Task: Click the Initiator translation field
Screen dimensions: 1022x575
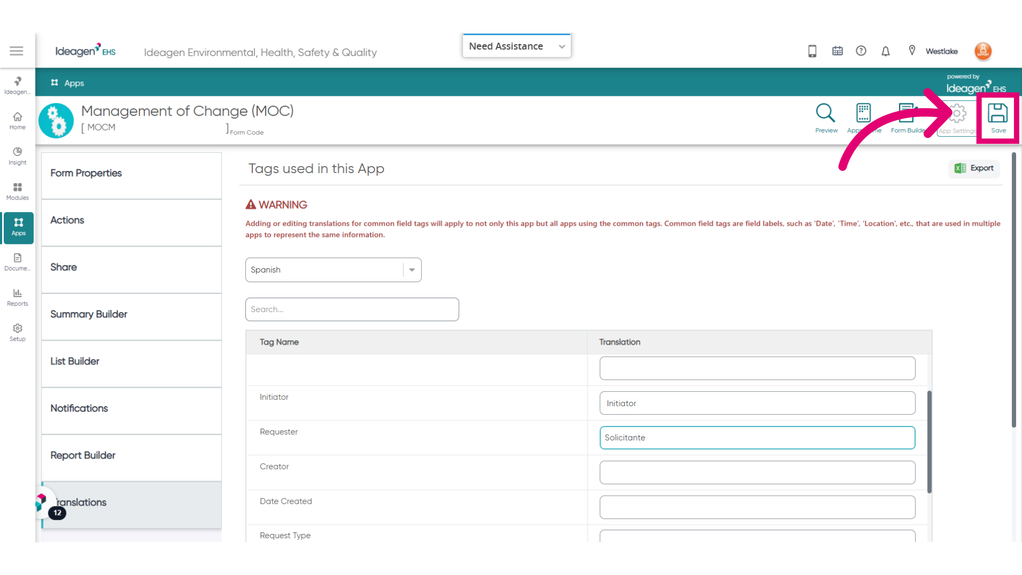Action: coord(757,403)
